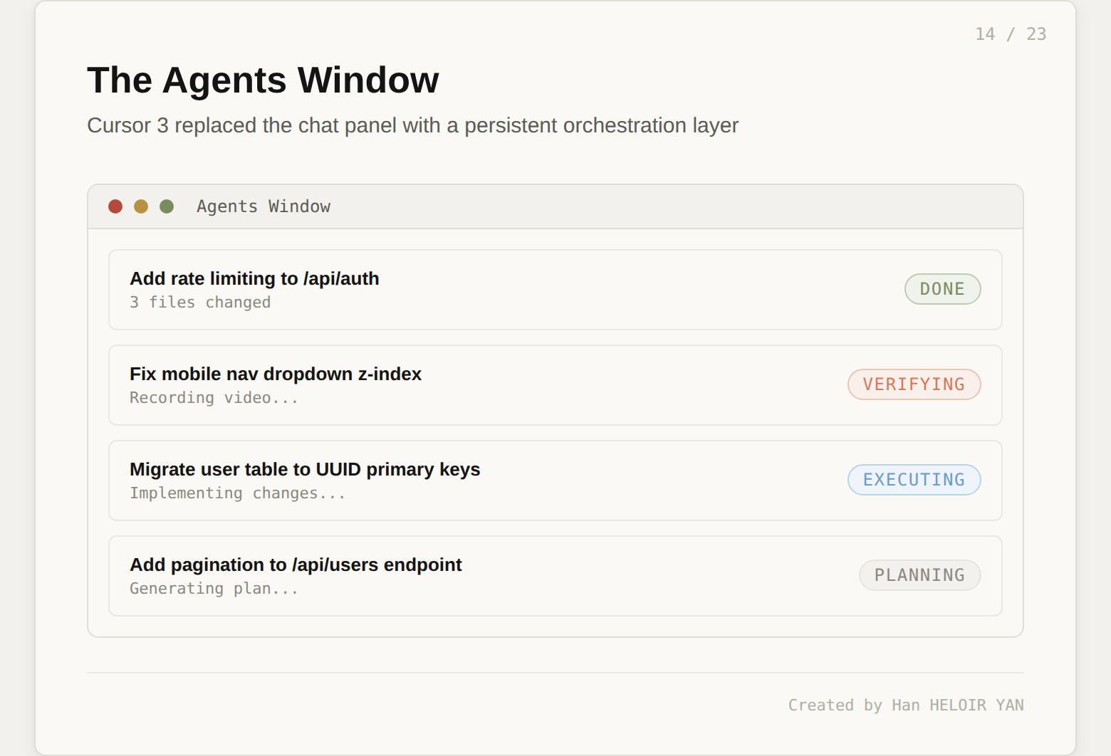Select "Add pagination to /api/users endpoint" task
The height and width of the screenshot is (756, 1111).
[x=296, y=565]
